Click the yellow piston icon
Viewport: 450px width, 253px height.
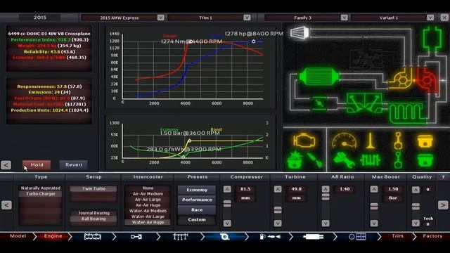425,141
